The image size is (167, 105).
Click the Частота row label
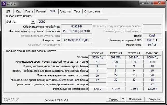tap(82, 57)
